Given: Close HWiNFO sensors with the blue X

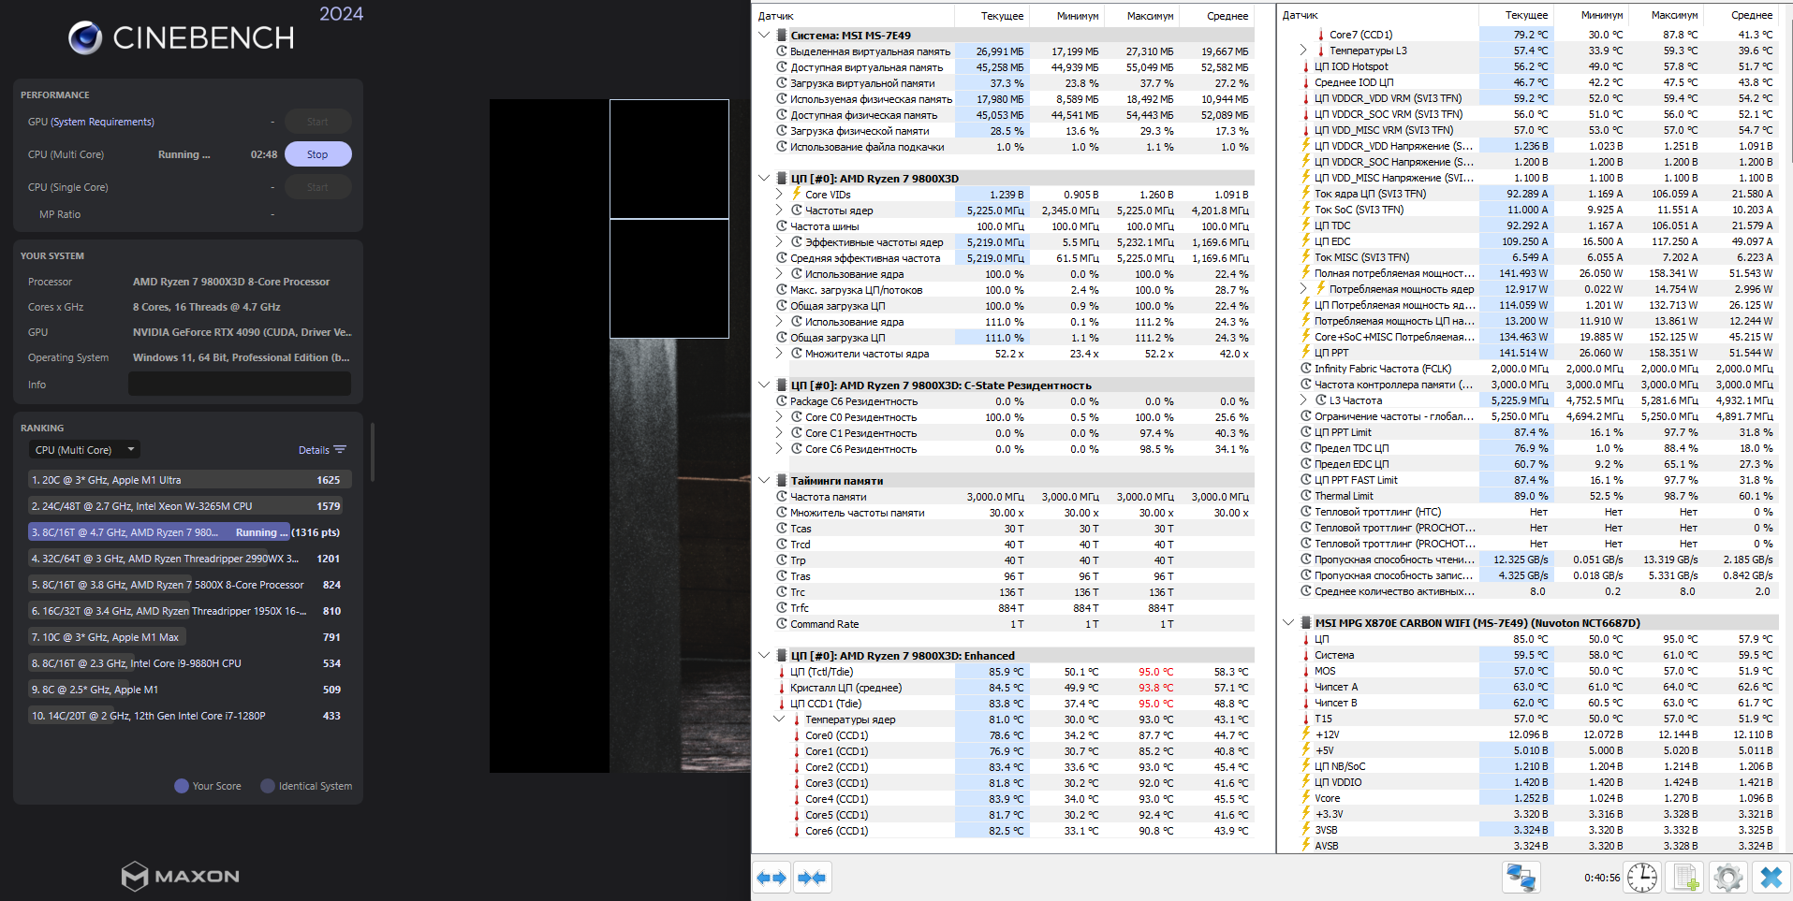Looking at the screenshot, I should [x=1771, y=878].
